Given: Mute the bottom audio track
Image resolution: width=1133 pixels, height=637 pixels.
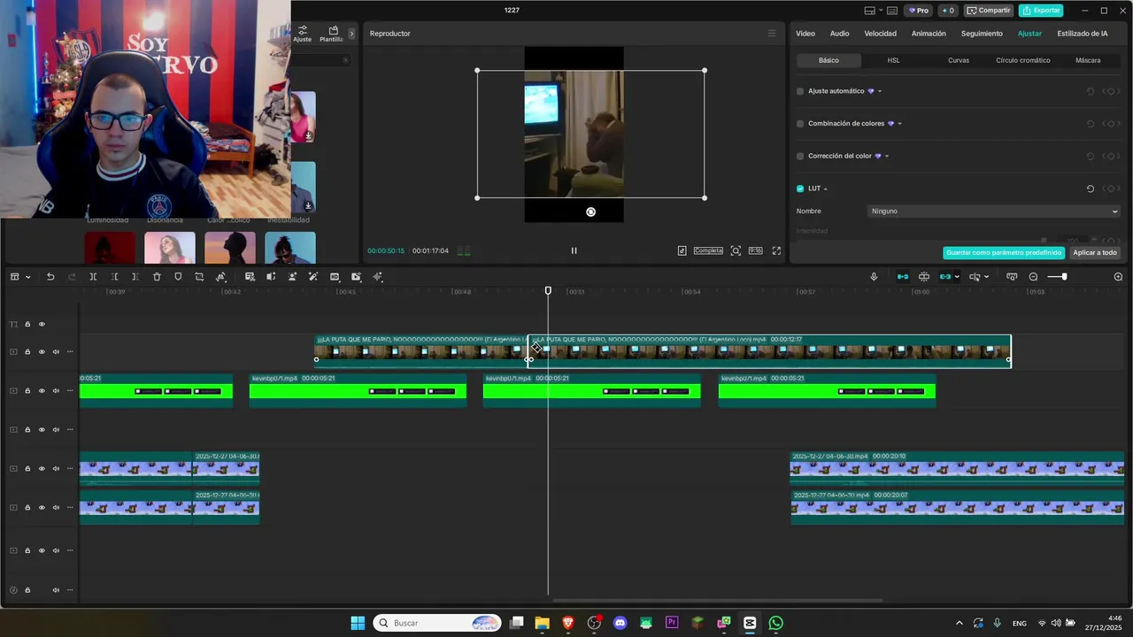Looking at the screenshot, I should coord(56,590).
